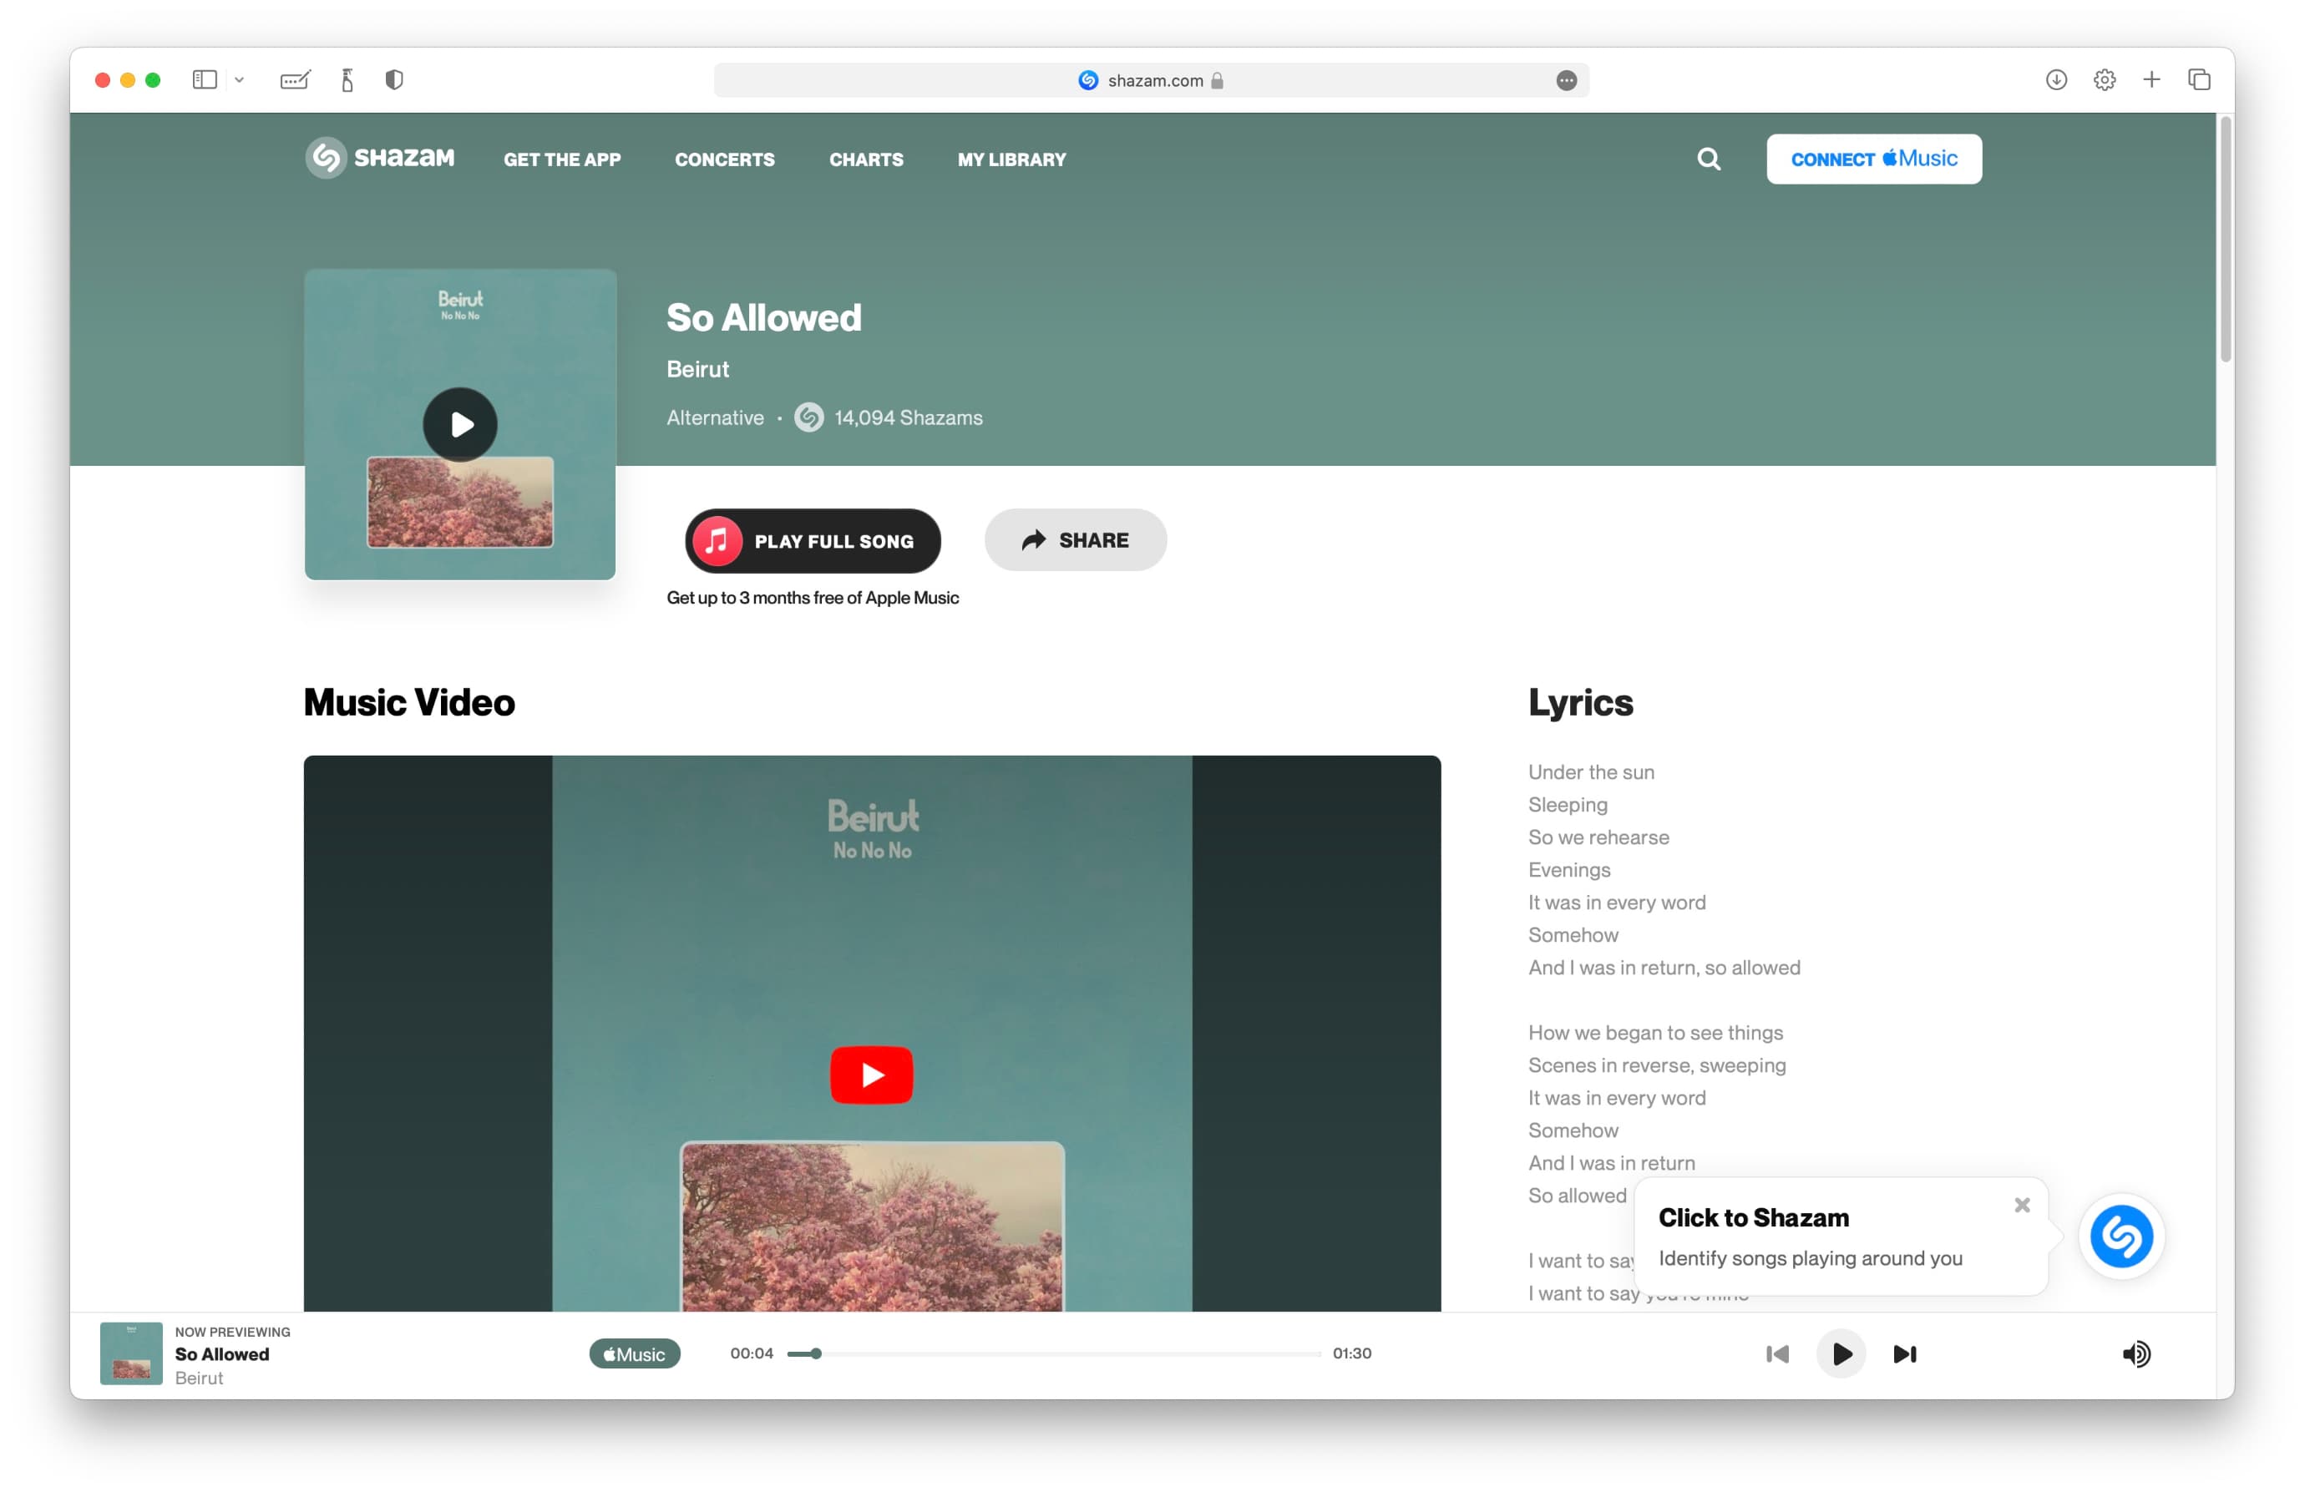This screenshot has height=1492, width=2305.
Task: Open the search magnifier icon
Action: pyautogui.click(x=1709, y=159)
